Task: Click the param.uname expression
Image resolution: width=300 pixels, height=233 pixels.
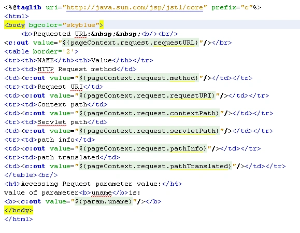Action: pyautogui.click(x=103, y=201)
